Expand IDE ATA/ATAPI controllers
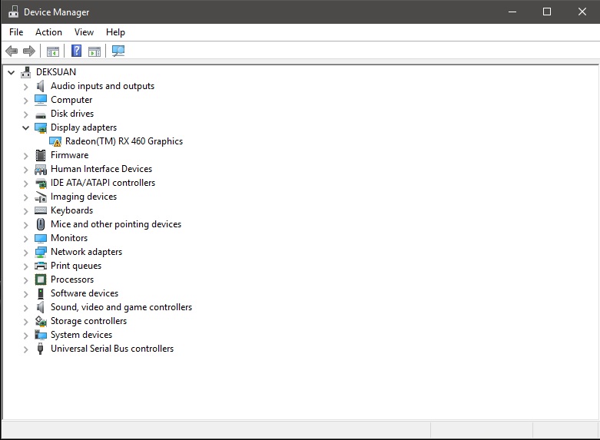The image size is (600, 440). point(25,184)
